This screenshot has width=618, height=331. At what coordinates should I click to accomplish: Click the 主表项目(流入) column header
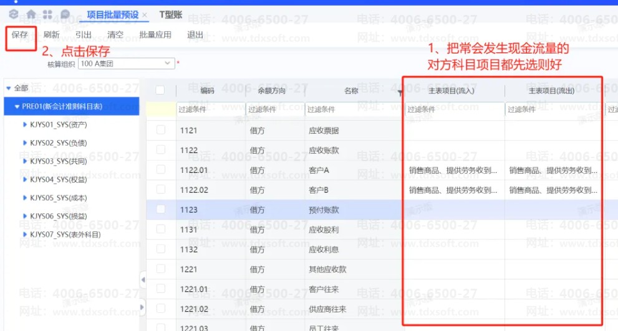tap(451, 91)
